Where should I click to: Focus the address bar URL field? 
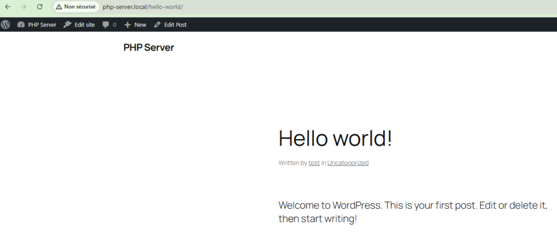[x=218, y=7]
